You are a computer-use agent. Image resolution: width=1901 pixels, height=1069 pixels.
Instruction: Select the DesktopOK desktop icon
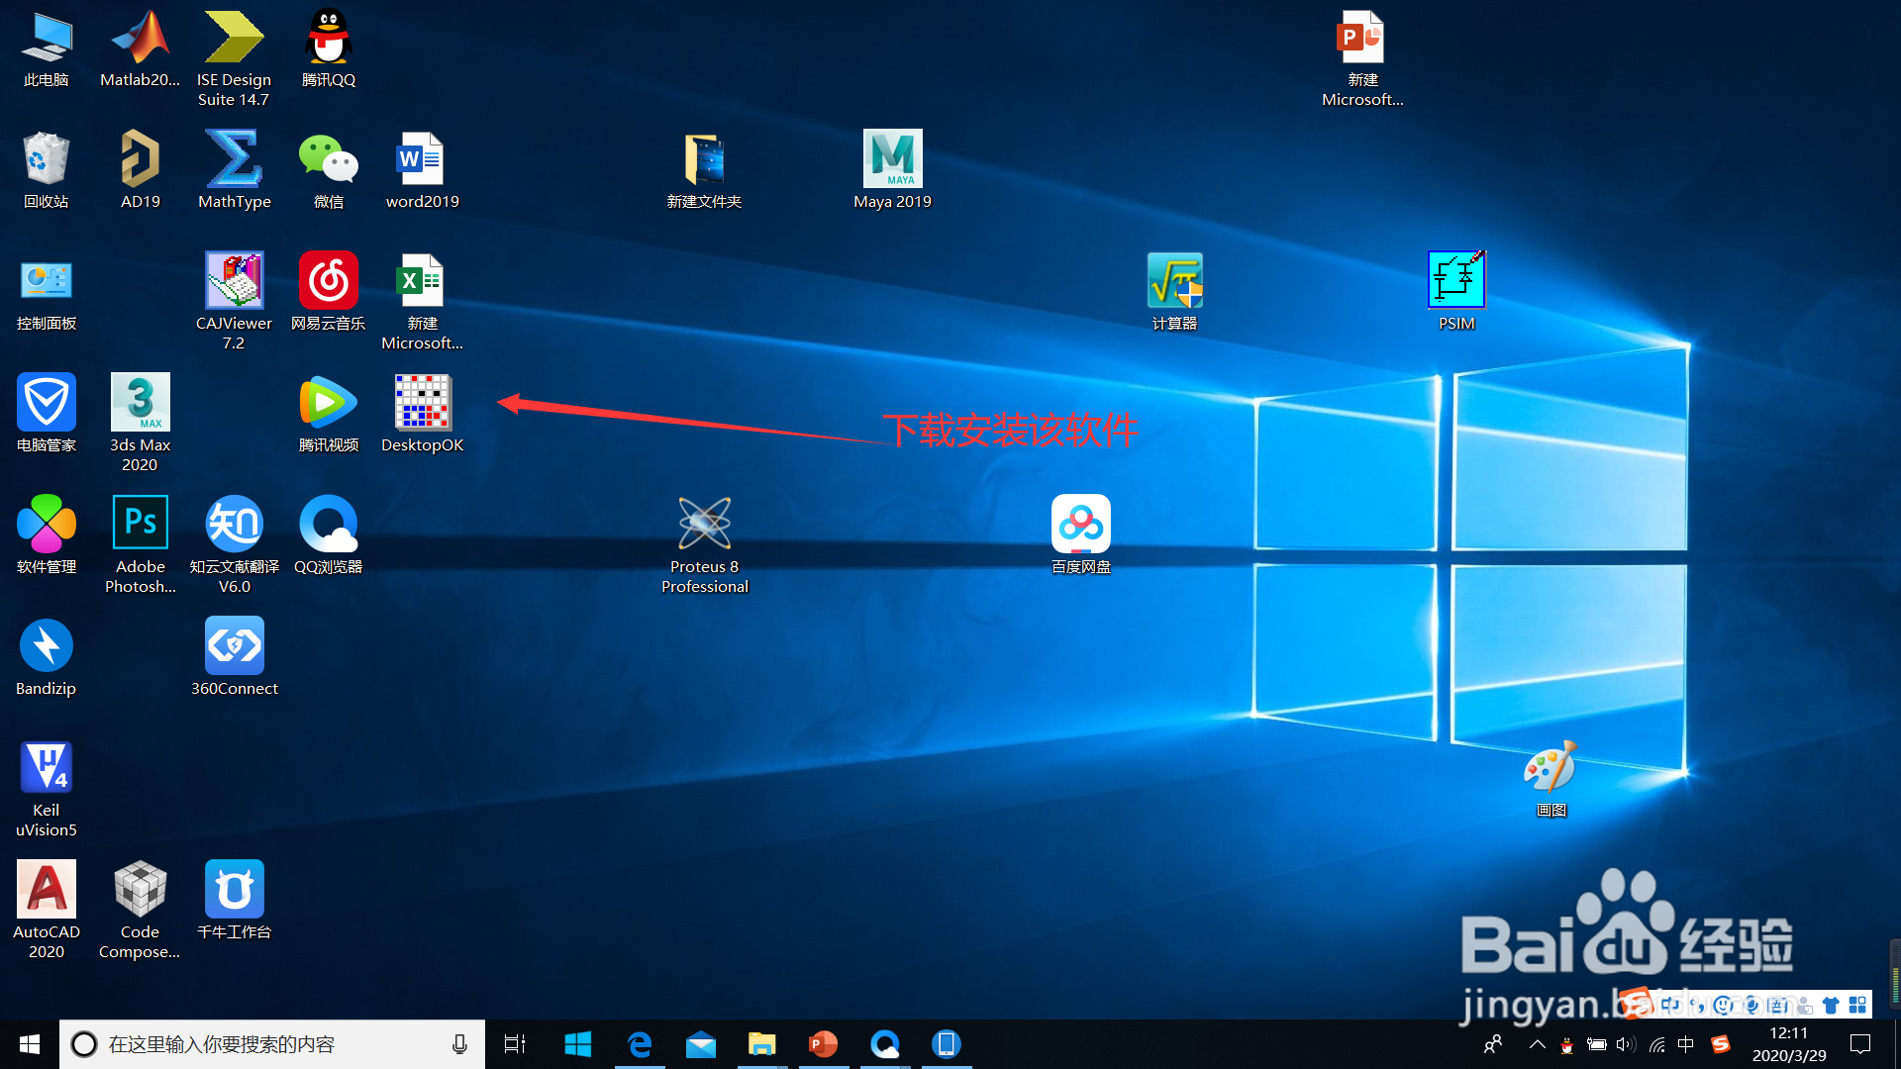click(x=423, y=405)
